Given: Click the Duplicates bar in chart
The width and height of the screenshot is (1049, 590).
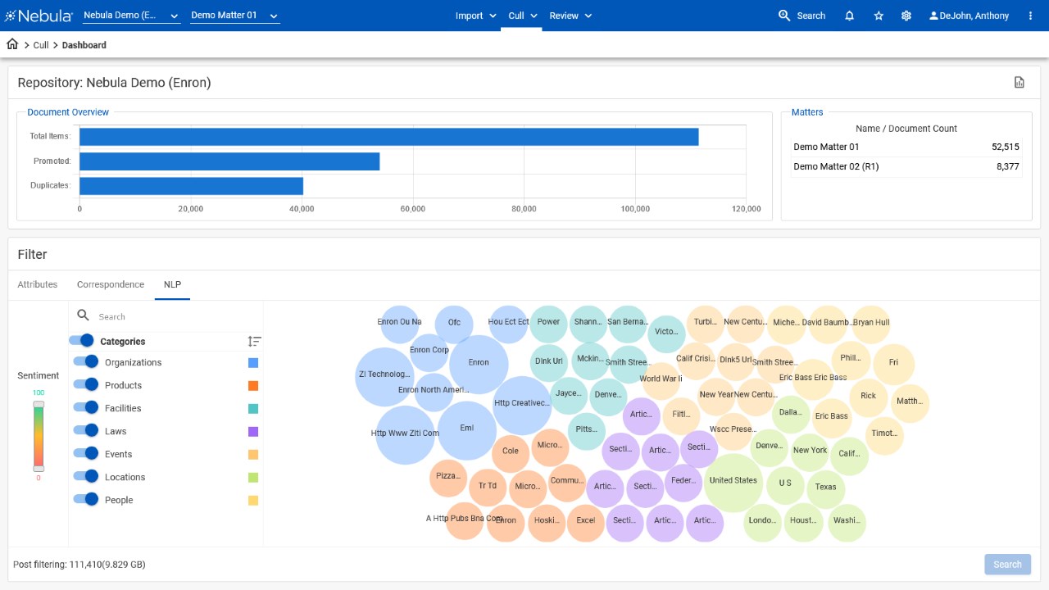Looking at the screenshot, I should [x=191, y=186].
